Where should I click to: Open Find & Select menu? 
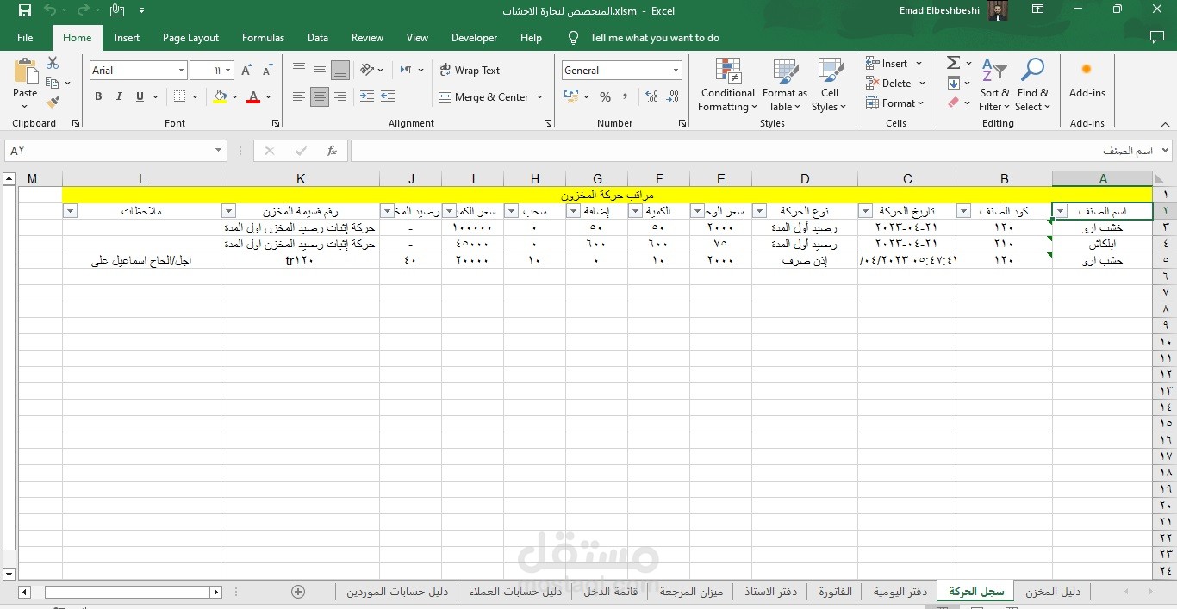[x=1032, y=84]
